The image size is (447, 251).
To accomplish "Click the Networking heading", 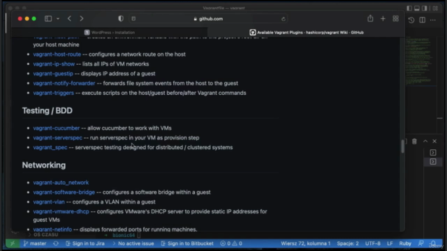I will [x=44, y=165].
